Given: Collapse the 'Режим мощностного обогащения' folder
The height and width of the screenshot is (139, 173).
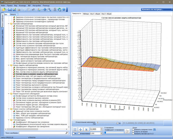Looking at the screenshot, I should tap(9, 94).
